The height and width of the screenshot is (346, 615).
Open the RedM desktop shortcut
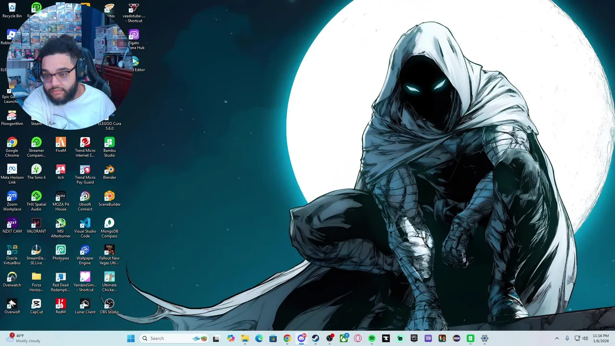click(61, 306)
